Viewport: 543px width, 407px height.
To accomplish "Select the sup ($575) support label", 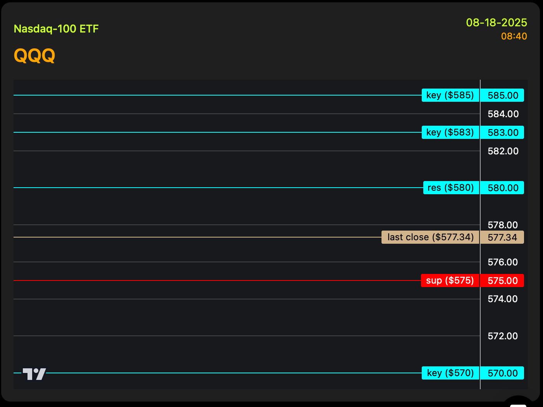I will coord(450,280).
